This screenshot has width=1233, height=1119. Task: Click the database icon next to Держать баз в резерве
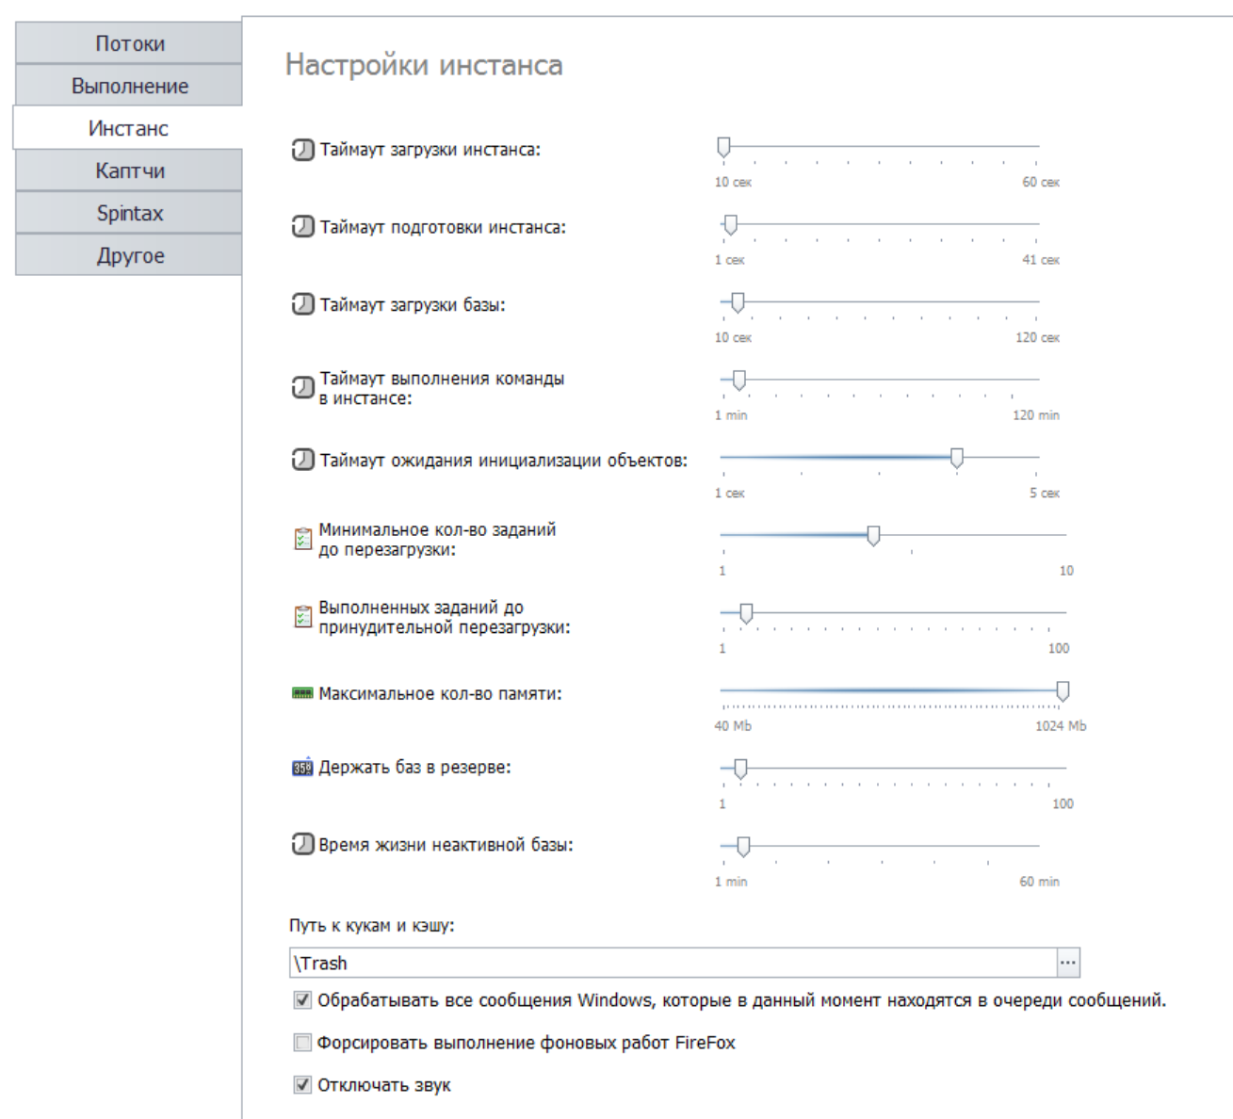click(302, 768)
